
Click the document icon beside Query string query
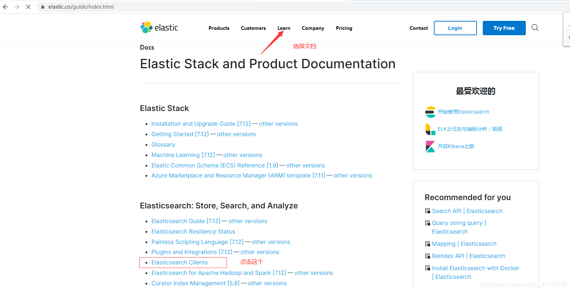427,223
